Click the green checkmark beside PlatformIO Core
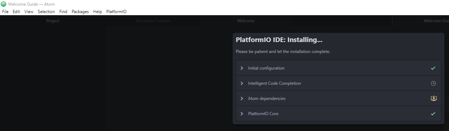The height and width of the screenshot is (131, 449). (433, 114)
